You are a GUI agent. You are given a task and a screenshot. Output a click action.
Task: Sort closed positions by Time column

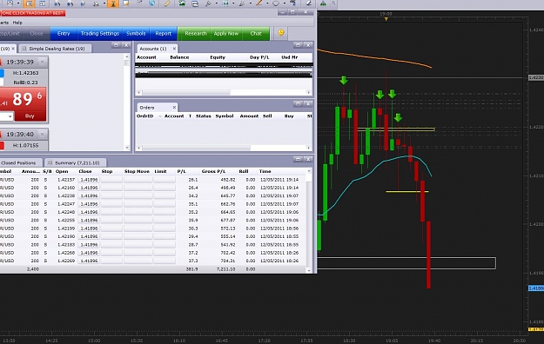click(x=265, y=171)
